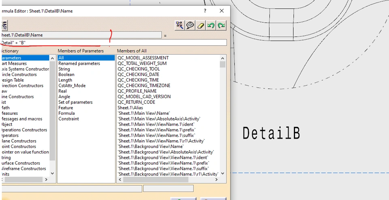Select Sheet.1\Alias in Members of All
Image resolution: width=389 pixels, height=200 pixels.
point(130,108)
